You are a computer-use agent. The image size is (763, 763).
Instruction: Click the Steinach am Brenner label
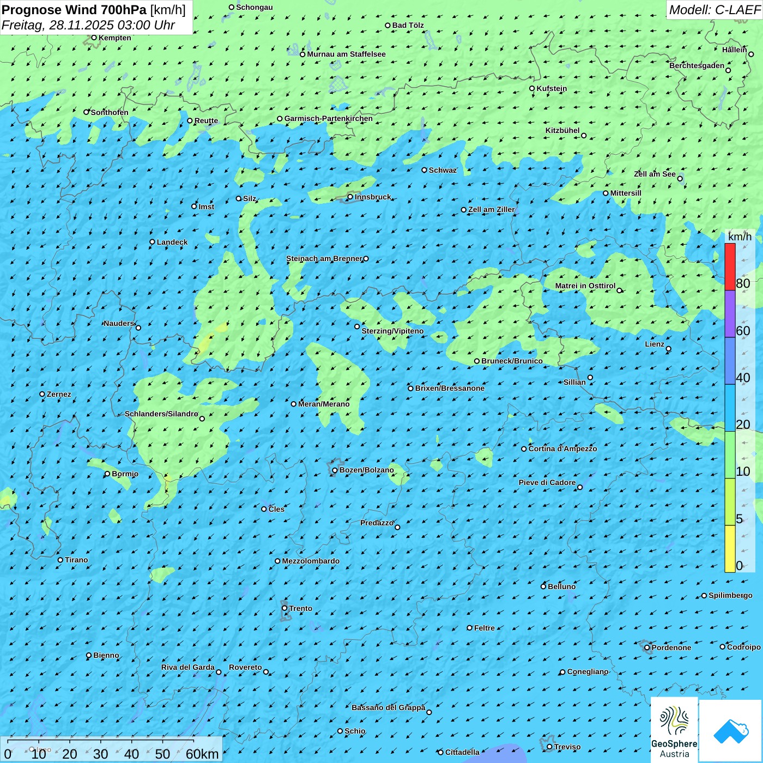pyautogui.click(x=324, y=258)
